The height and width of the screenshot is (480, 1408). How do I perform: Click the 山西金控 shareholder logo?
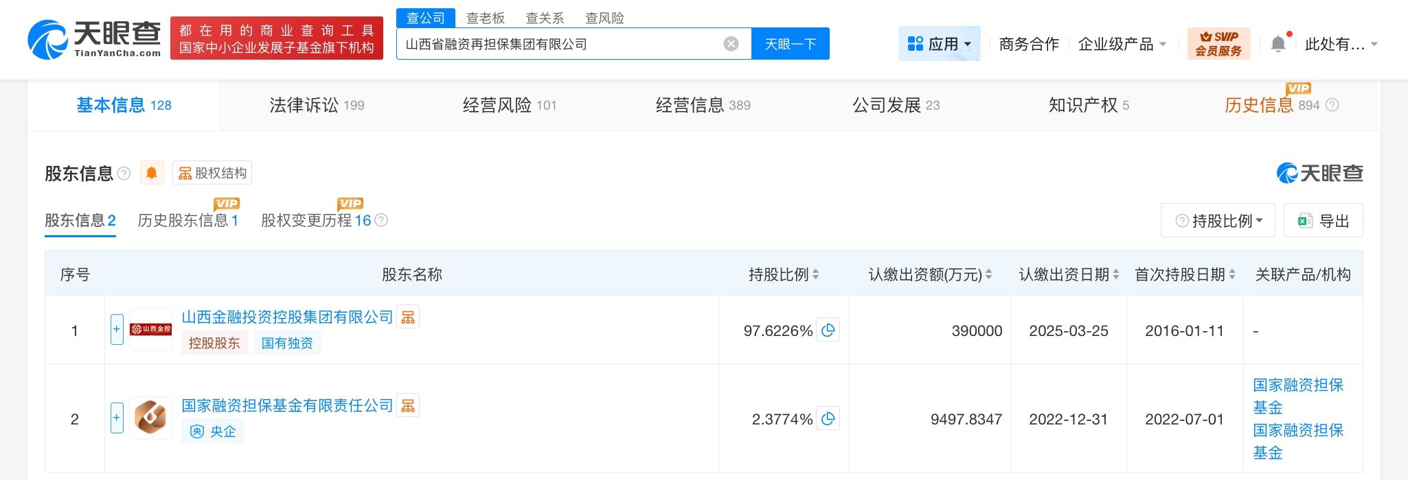pos(151,330)
